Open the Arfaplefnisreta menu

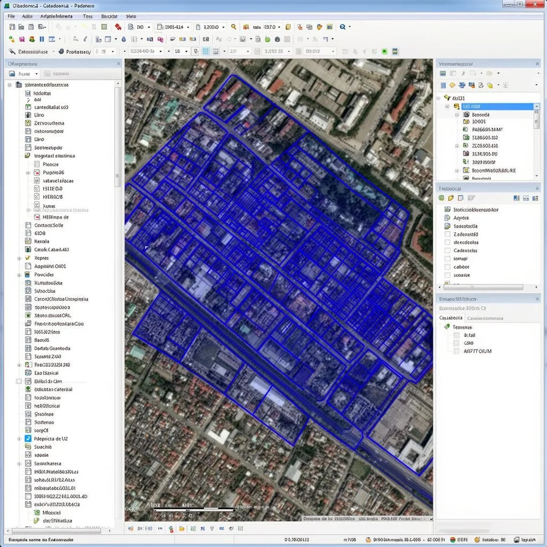pyautogui.click(x=56, y=16)
